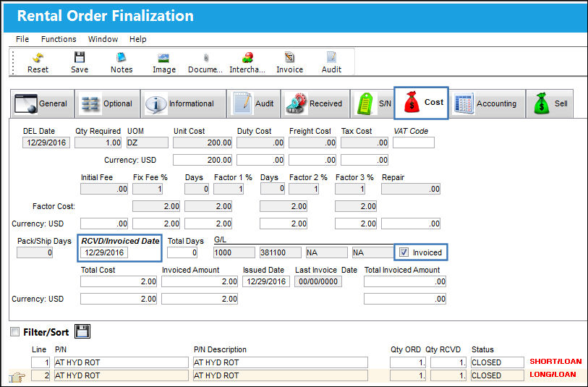Switch to the Received tab
The image size is (588, 387).
[315, 104]
